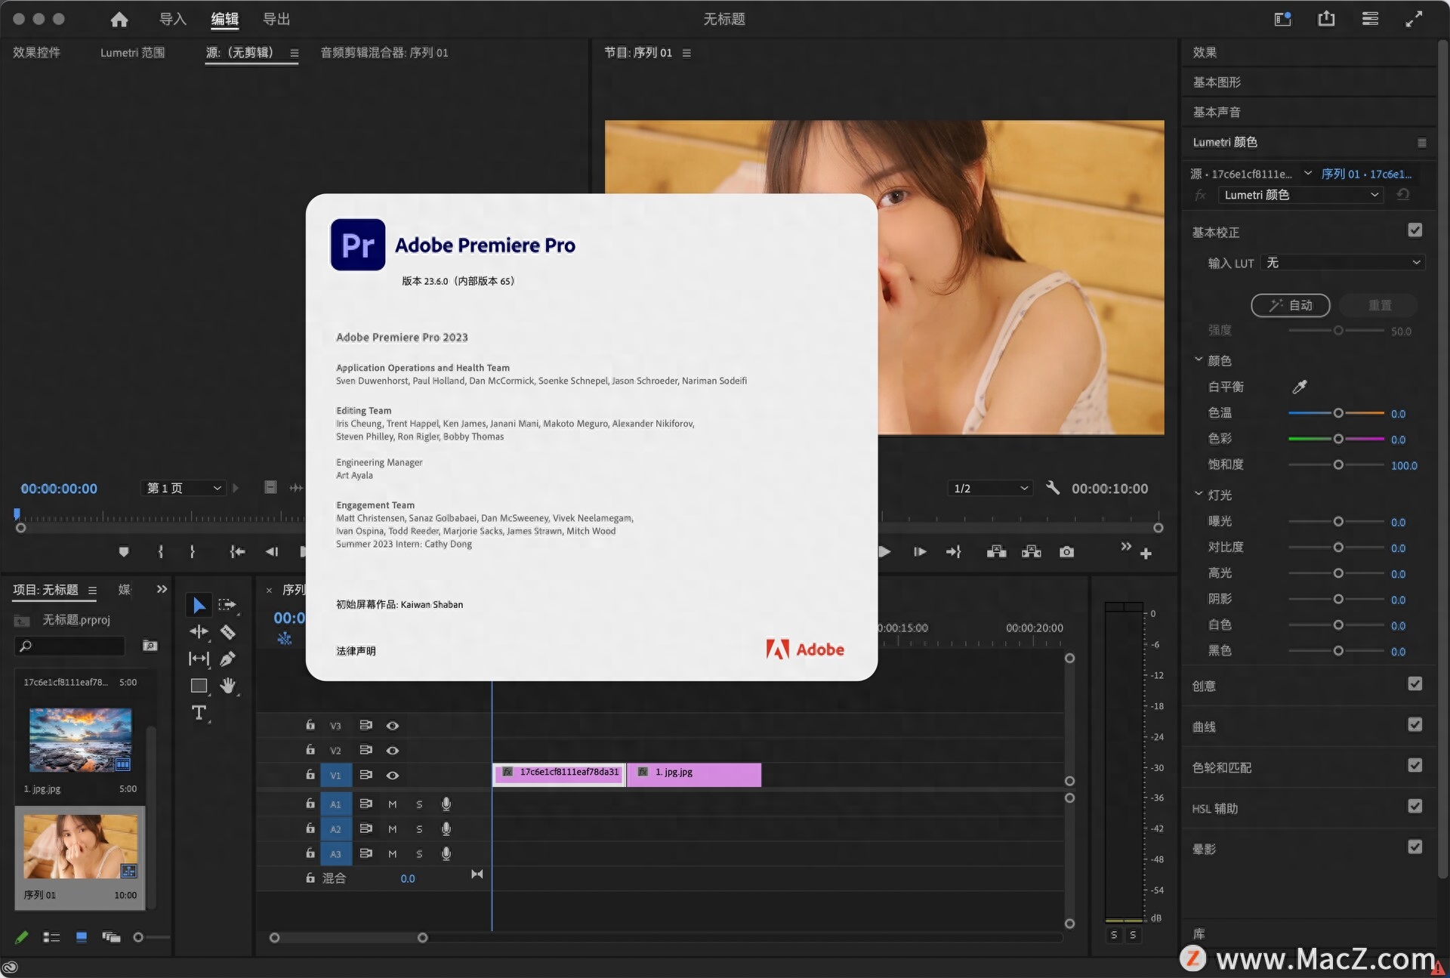Select the 1.jpg clip on track V1
This screenshot has width=1450, height=978.
(693, 775)
